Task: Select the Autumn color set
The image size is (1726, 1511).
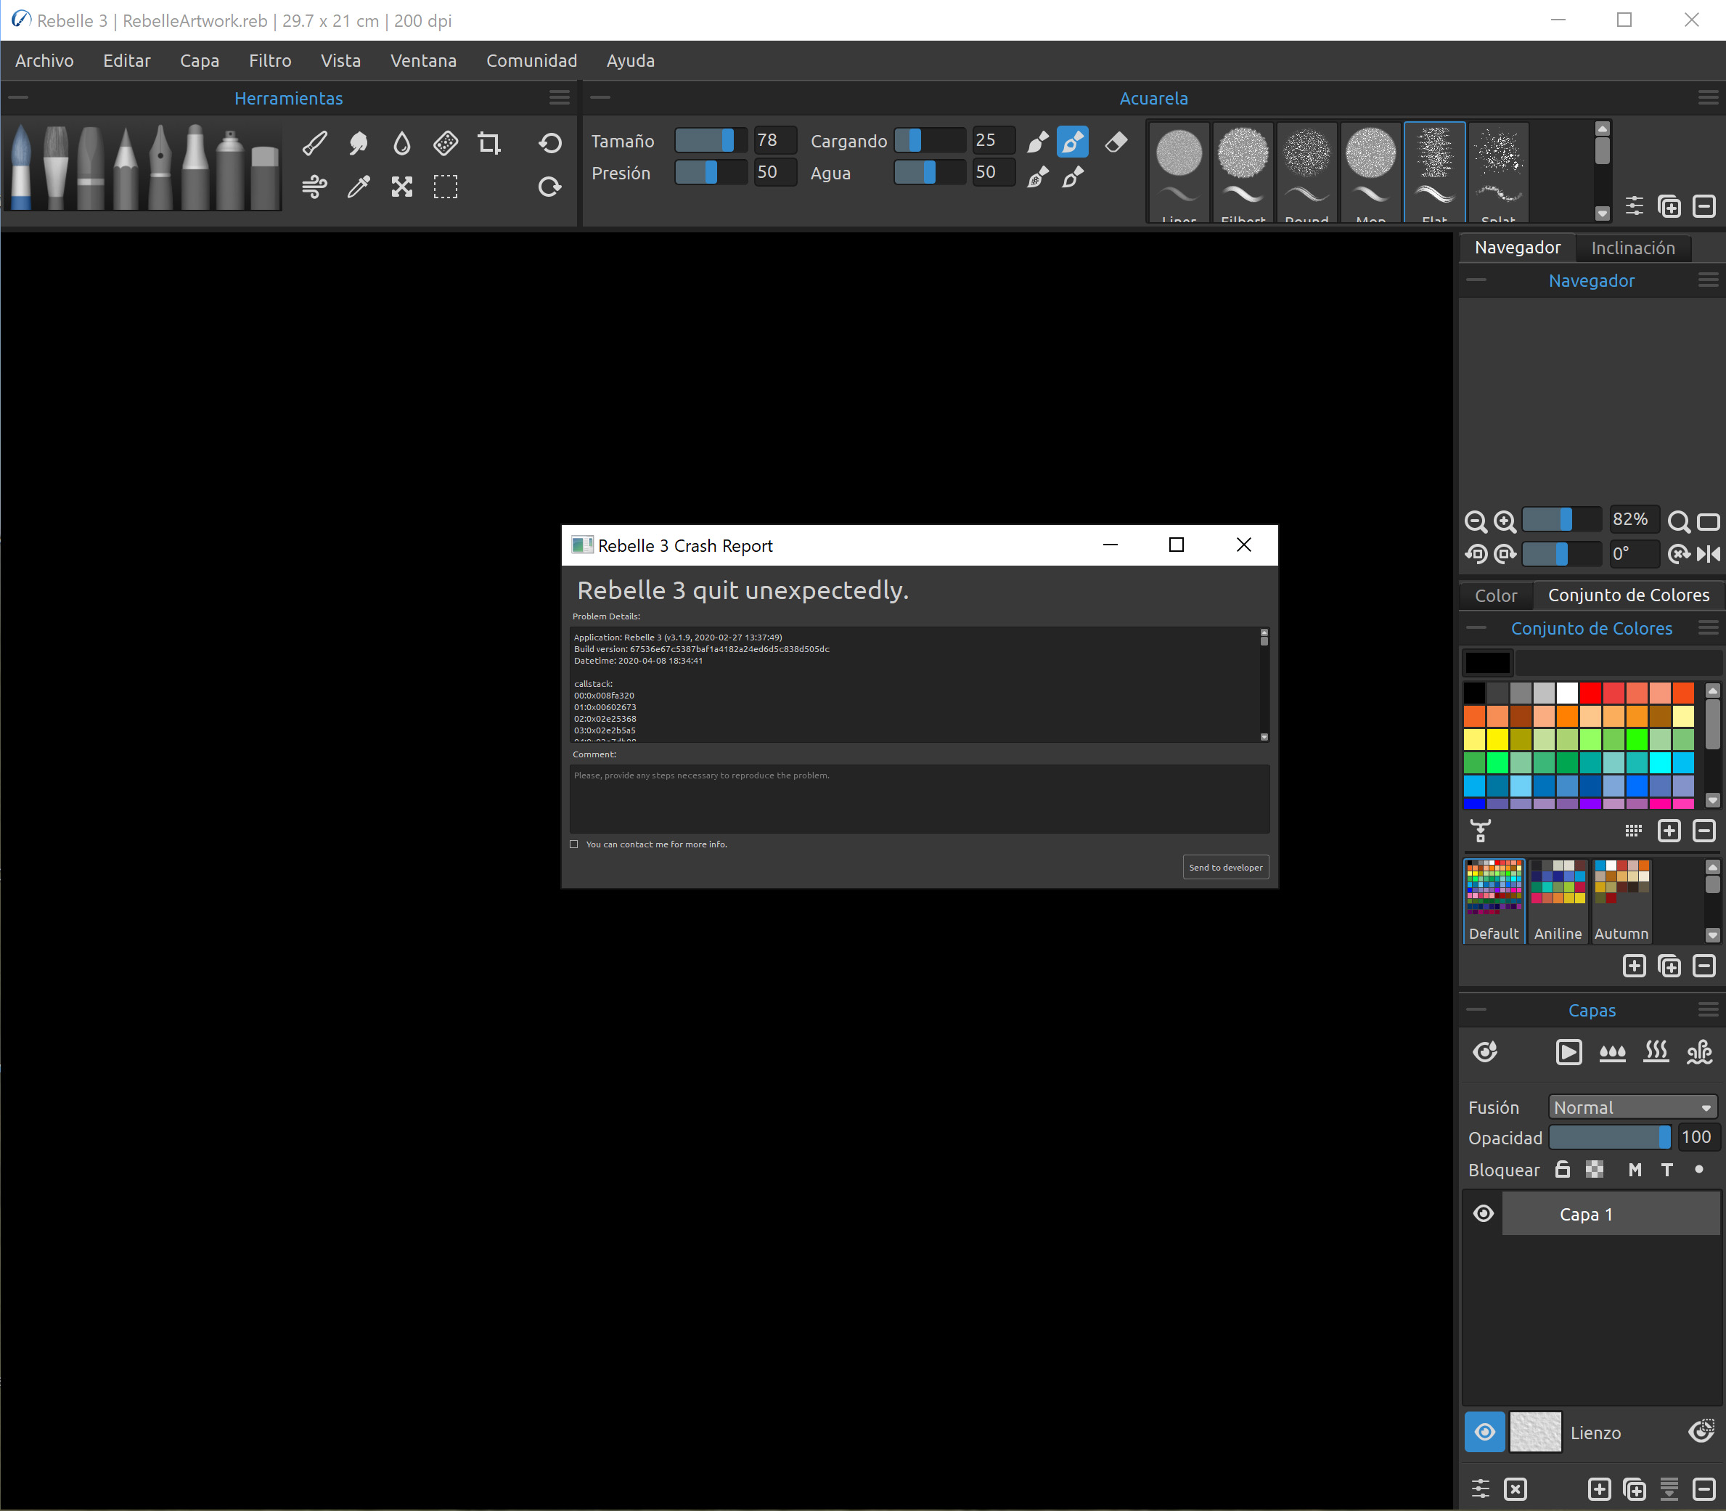Action: click(x=1621, y=900)
